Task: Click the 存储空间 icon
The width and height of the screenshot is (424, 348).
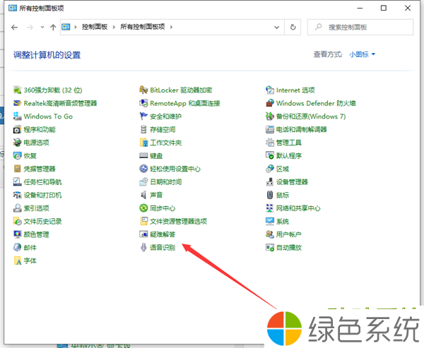Action: click(143, 129)
